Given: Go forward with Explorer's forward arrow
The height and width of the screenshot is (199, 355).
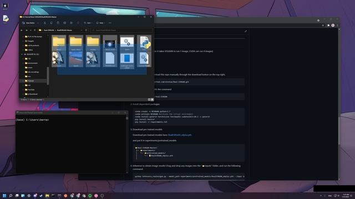Looking at the screenshot, I should click(x=27, y=30).
